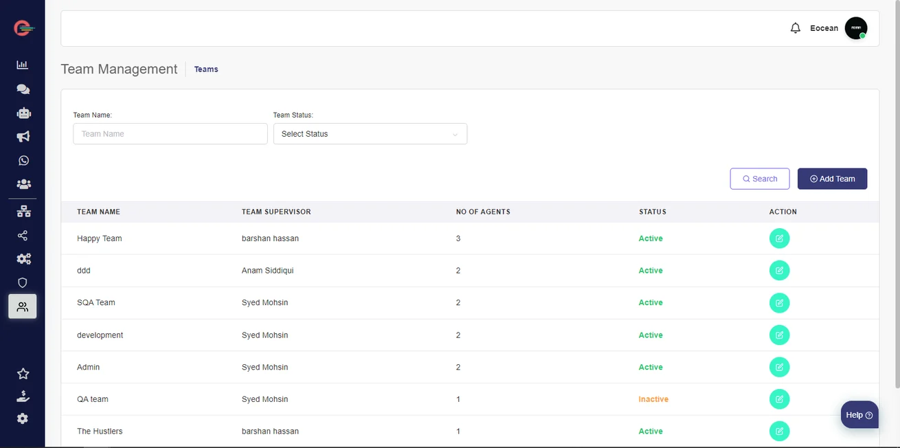Click the WhatsApp icon in sidebar
This screenshot has width=900, height=448.
23,160
